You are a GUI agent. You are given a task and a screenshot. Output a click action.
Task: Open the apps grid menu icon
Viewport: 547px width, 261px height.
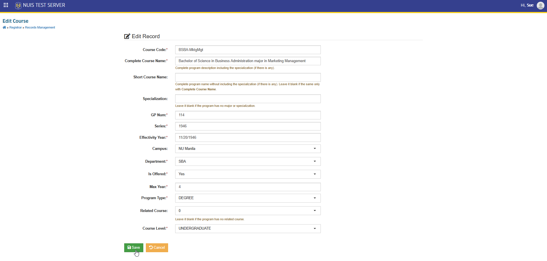6,5
